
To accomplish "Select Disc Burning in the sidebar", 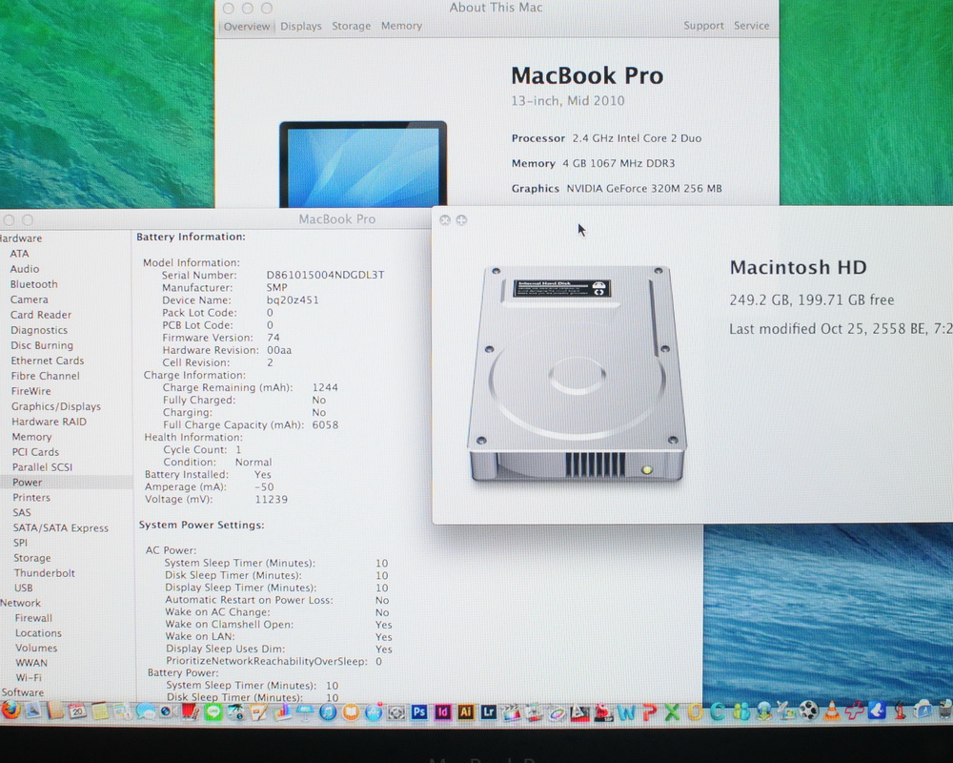I will [x=42, y=345].
